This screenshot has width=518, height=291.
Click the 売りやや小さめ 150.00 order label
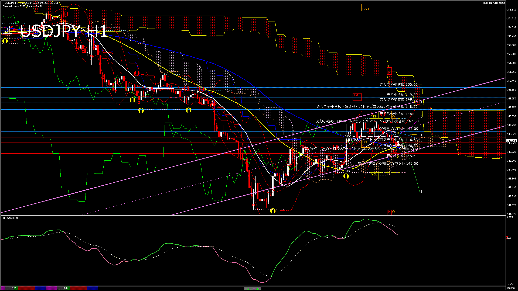tap(398, 84)
